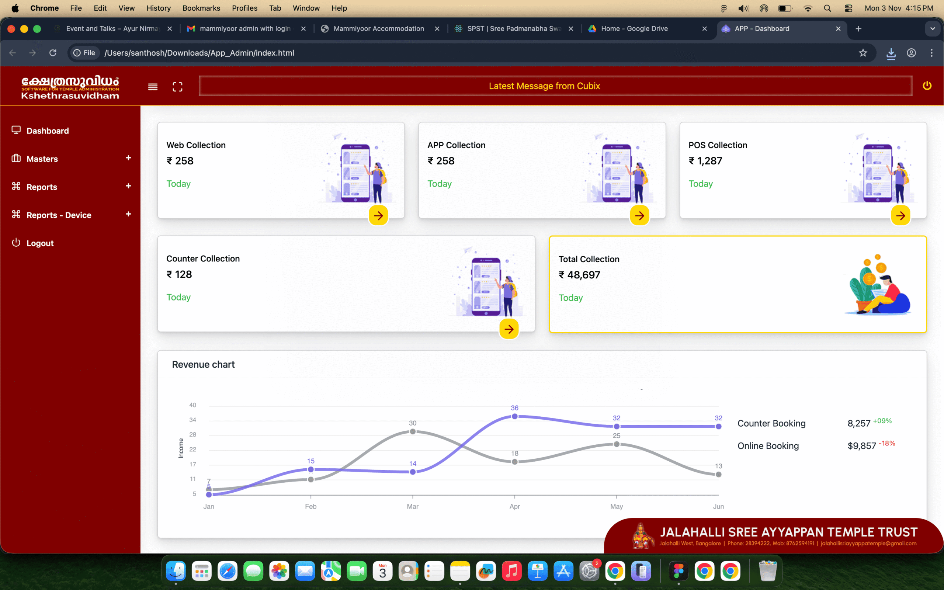Image resolution: width=944 pixels, height=590 pixels.
Task: Click the Chrome downloads icon
Action: [x=891, y=53]
